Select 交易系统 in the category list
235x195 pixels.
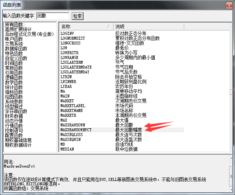click(x=14, y=44)
